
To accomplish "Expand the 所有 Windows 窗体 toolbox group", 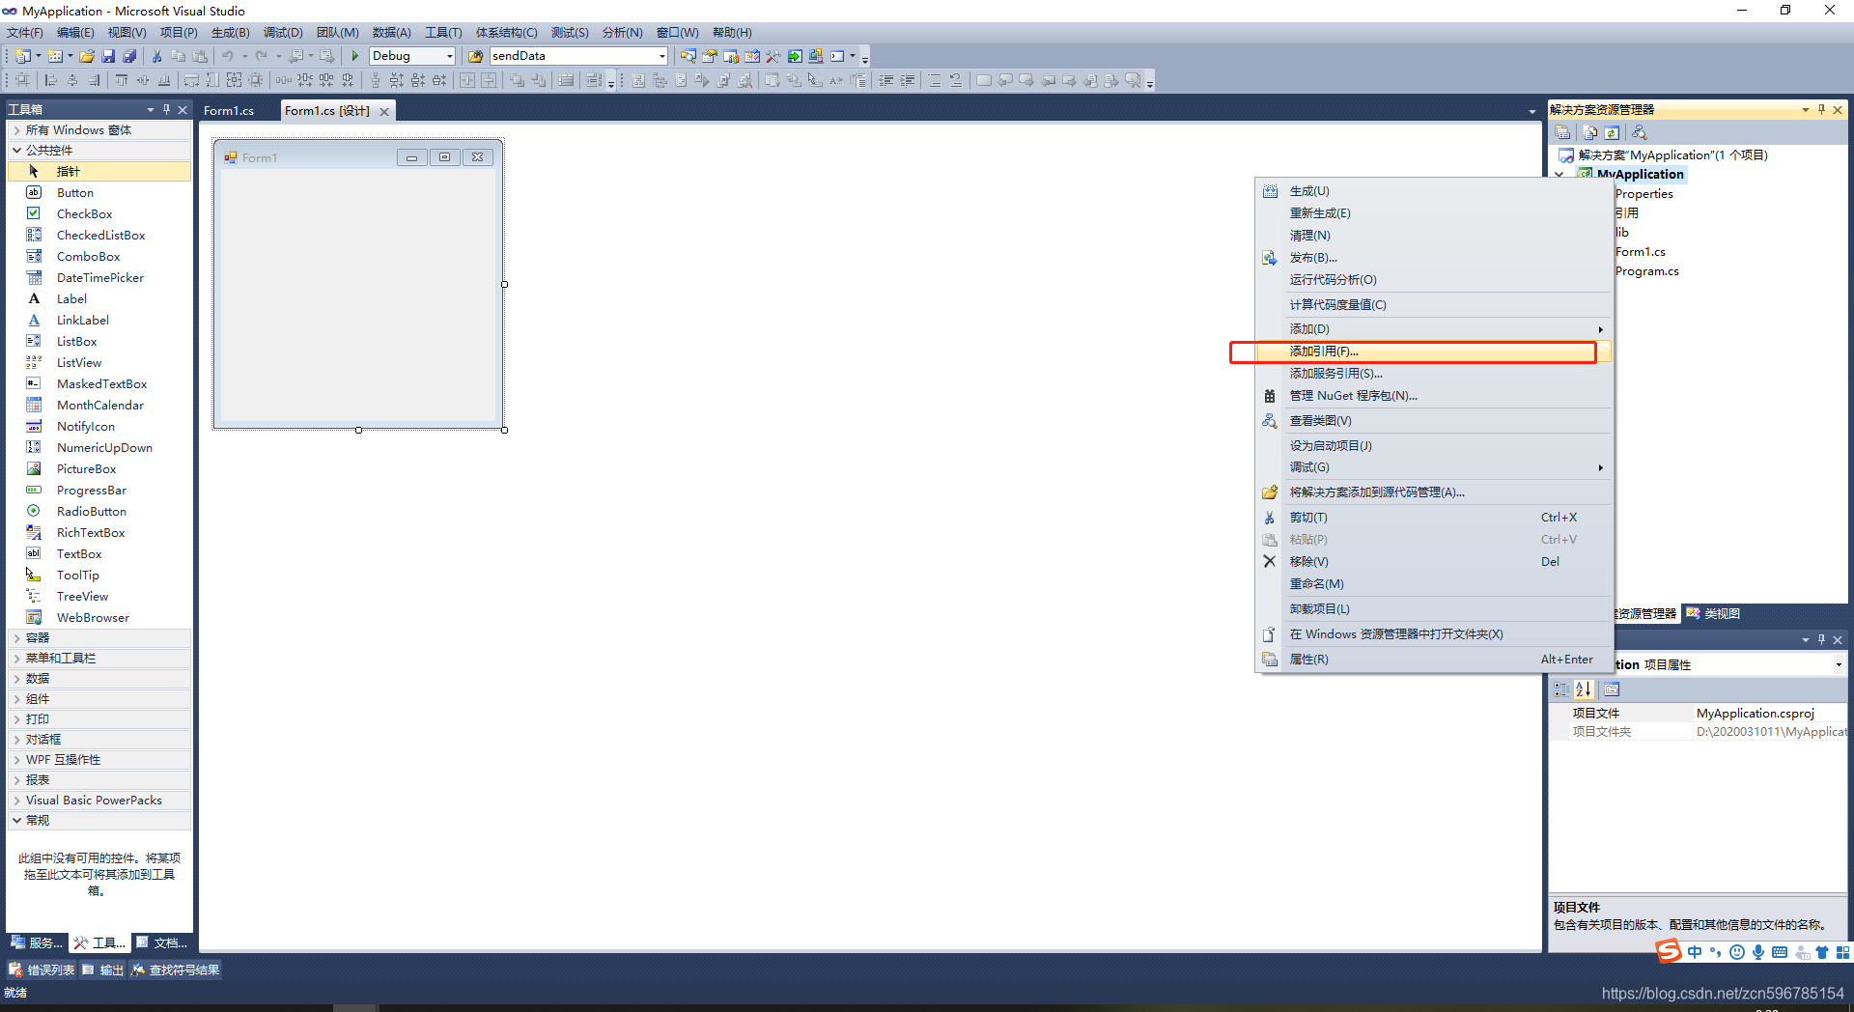I will [16, 129].
